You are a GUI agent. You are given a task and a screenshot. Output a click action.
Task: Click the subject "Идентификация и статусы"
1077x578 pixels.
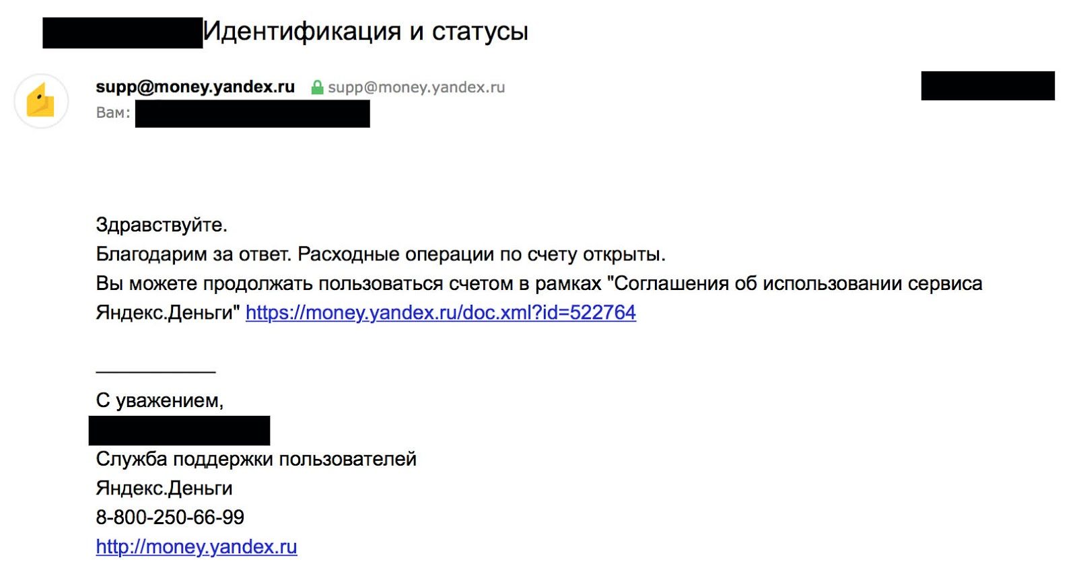pos(366,32)
